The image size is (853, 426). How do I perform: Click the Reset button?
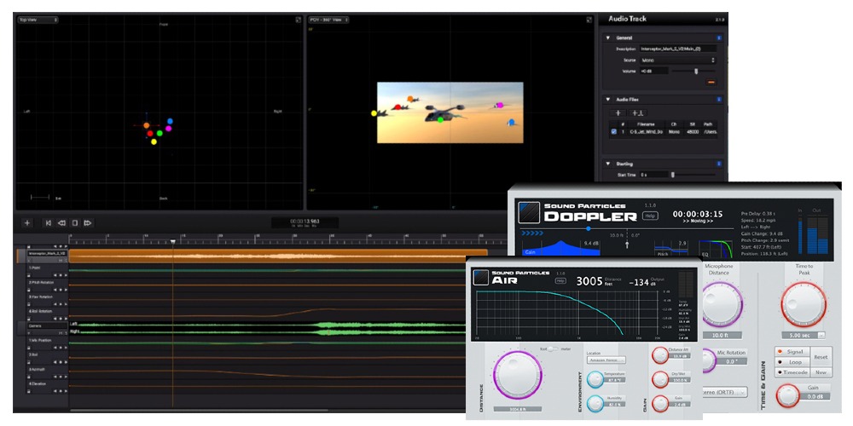(819, 357)
